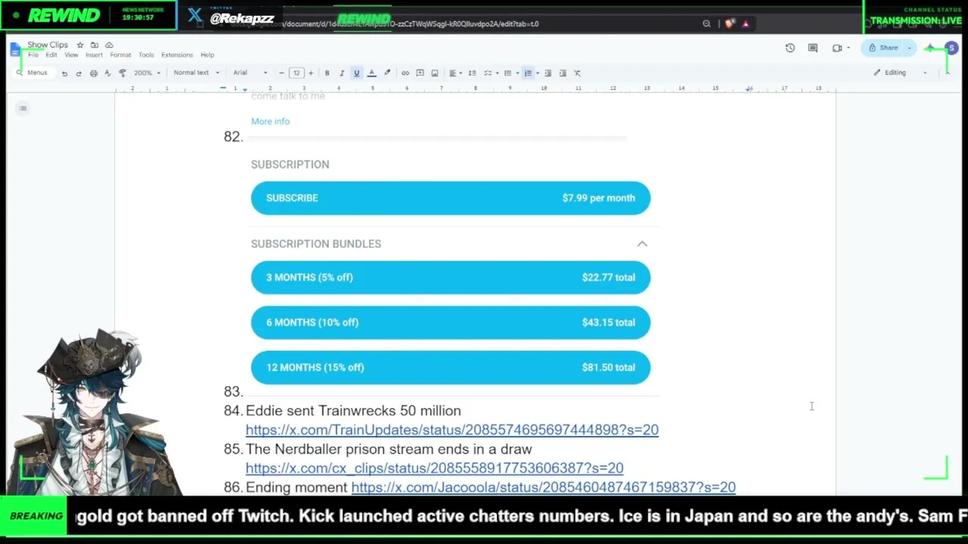
Task: Click the font size field showing 12
Action: point(296,73)
